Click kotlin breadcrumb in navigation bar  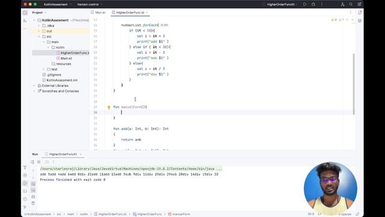(x=84, y=214)
